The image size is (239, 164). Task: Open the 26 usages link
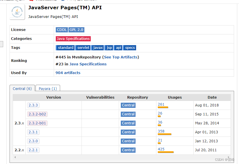(x=160, y=113)
